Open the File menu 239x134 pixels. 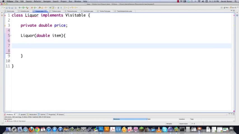(x=17, y=1)
